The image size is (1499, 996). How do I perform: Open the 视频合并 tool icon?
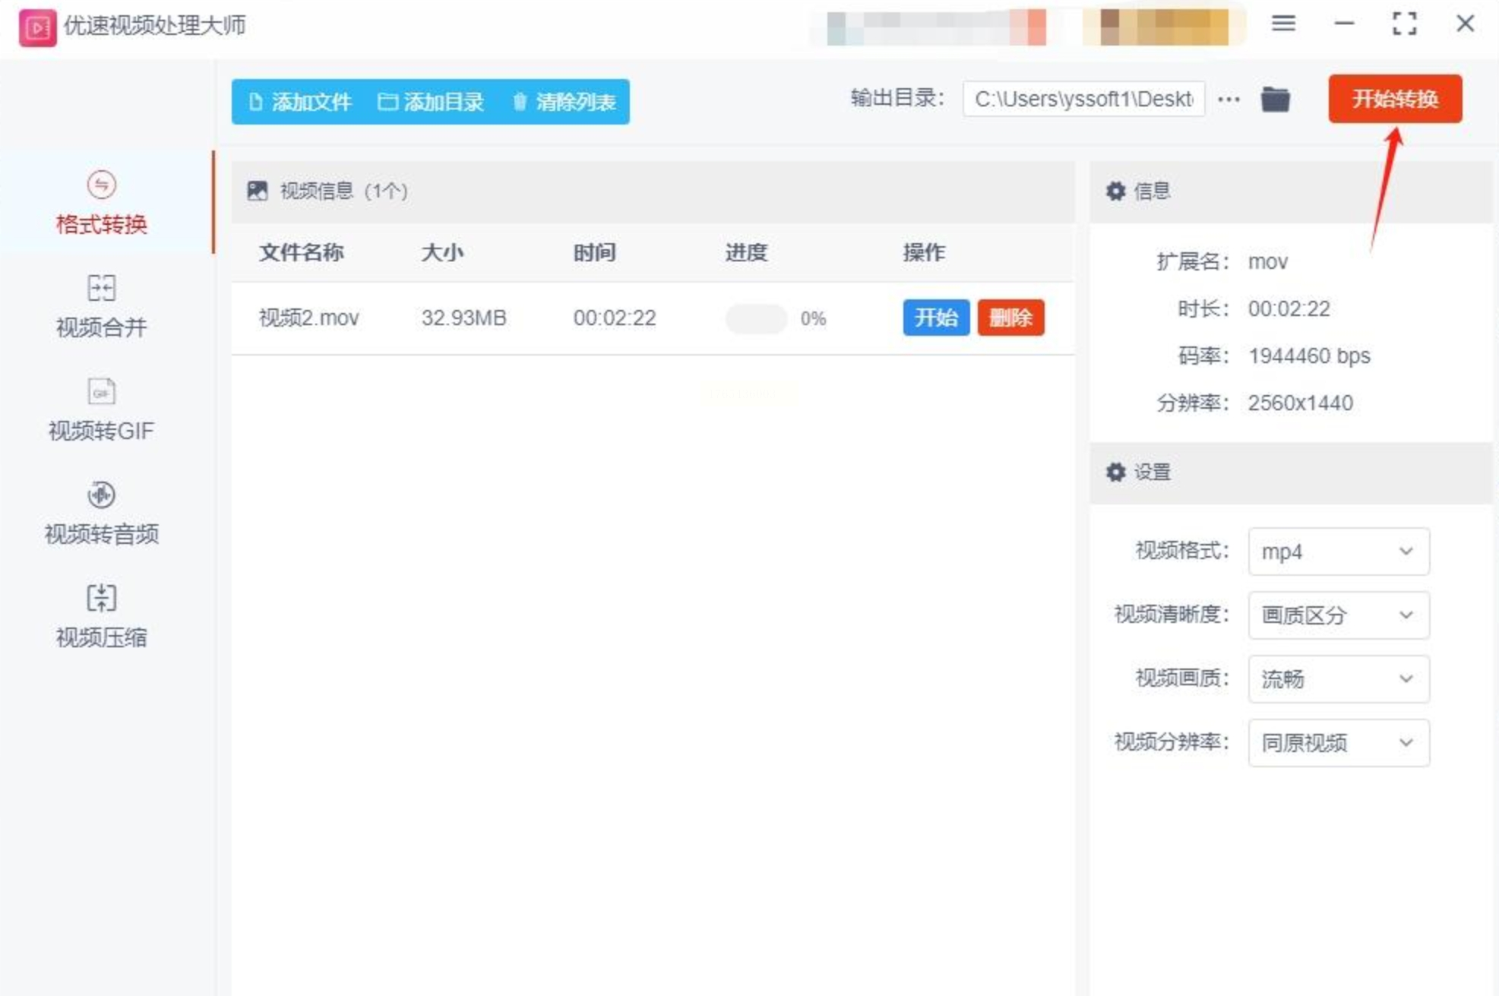tap(101, 289)
